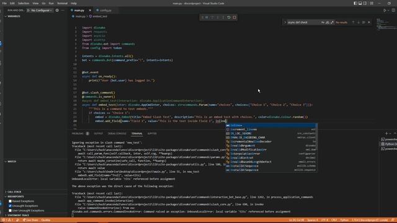Change Spaces: 4 indentation setting
Viewport: 397px width, 223px height.
click(313, 221)
